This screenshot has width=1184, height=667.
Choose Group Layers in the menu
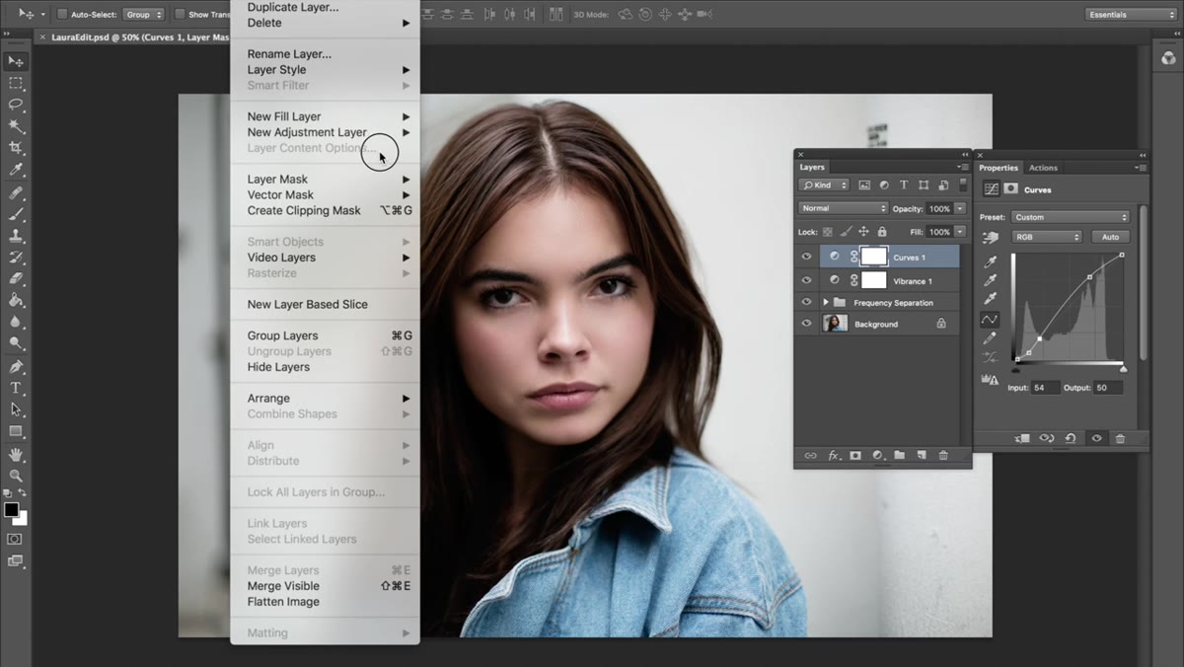[325, 335]
